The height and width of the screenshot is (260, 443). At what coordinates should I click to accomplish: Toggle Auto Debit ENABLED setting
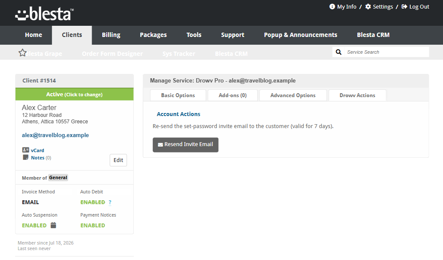[92, 202]
